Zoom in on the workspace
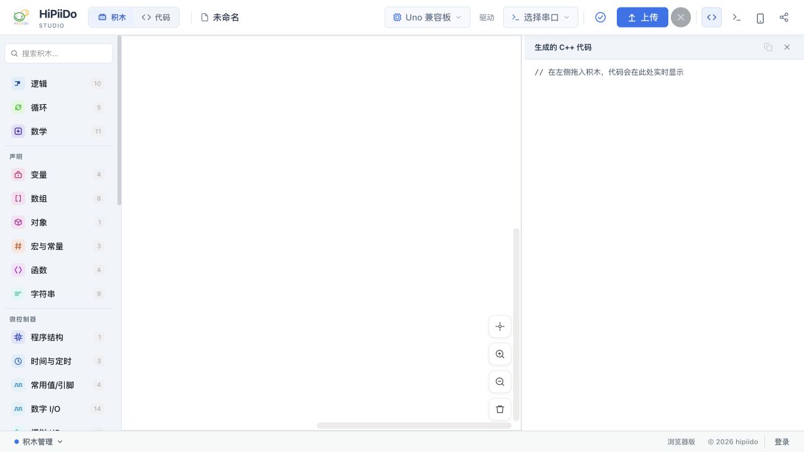Viewport: 804px width, 452px height. (x=500, y=354)
